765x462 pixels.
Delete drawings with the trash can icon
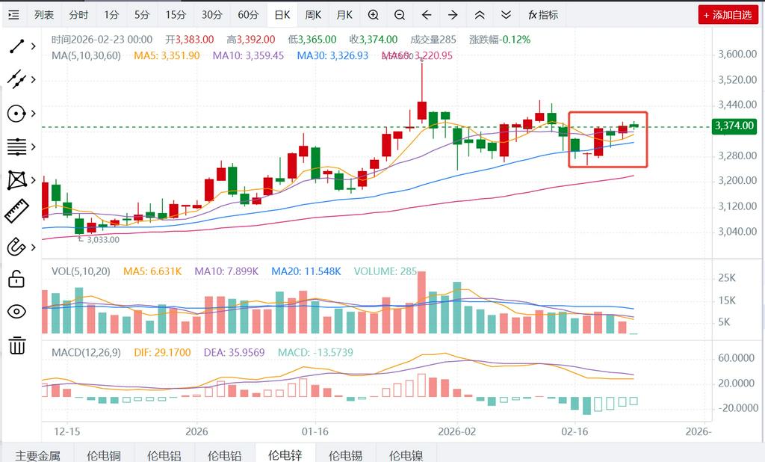click(x=16, y=345)
